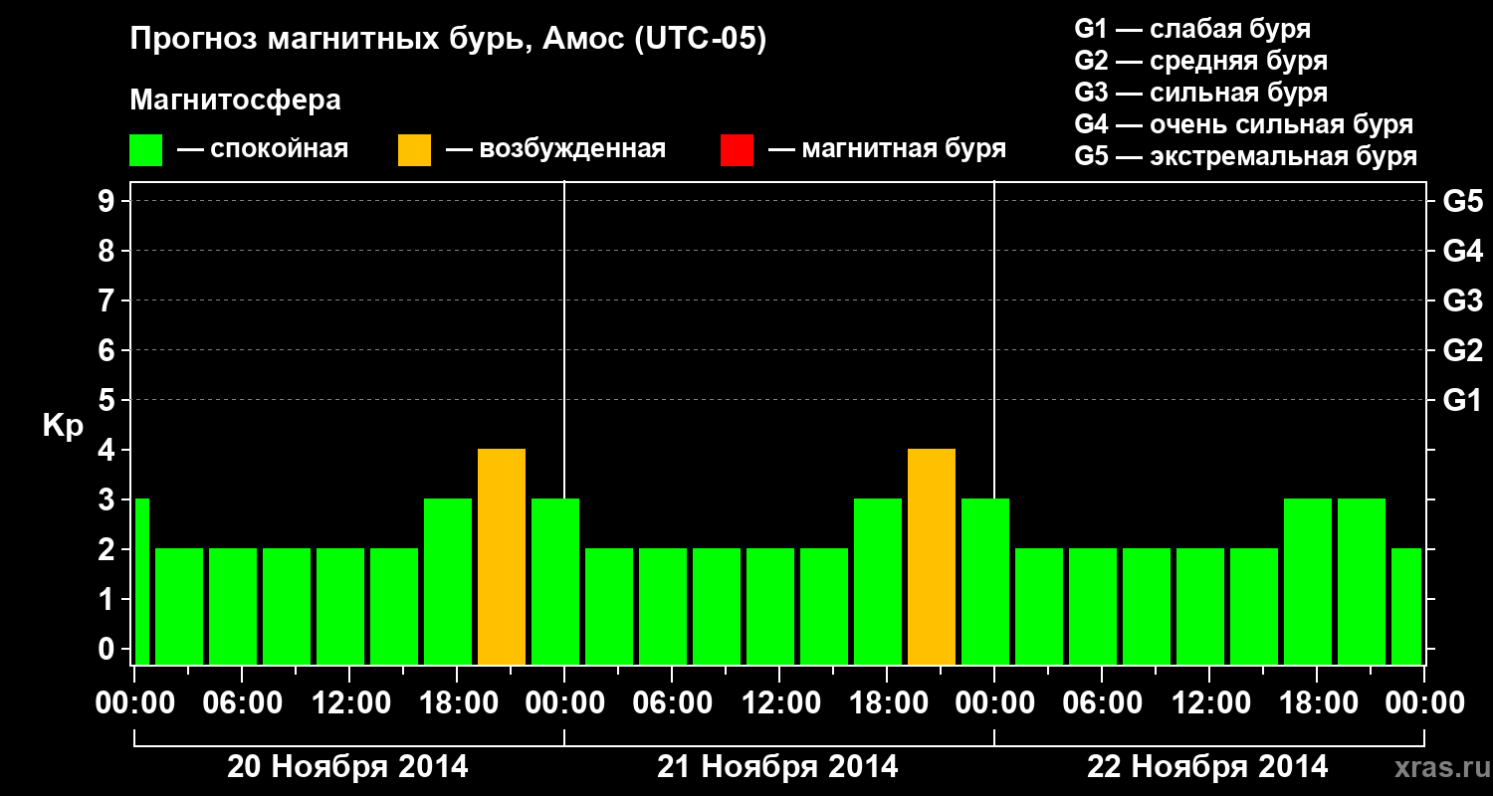Click legend line 'G2 — средняя буря'

click(1201, 61)
